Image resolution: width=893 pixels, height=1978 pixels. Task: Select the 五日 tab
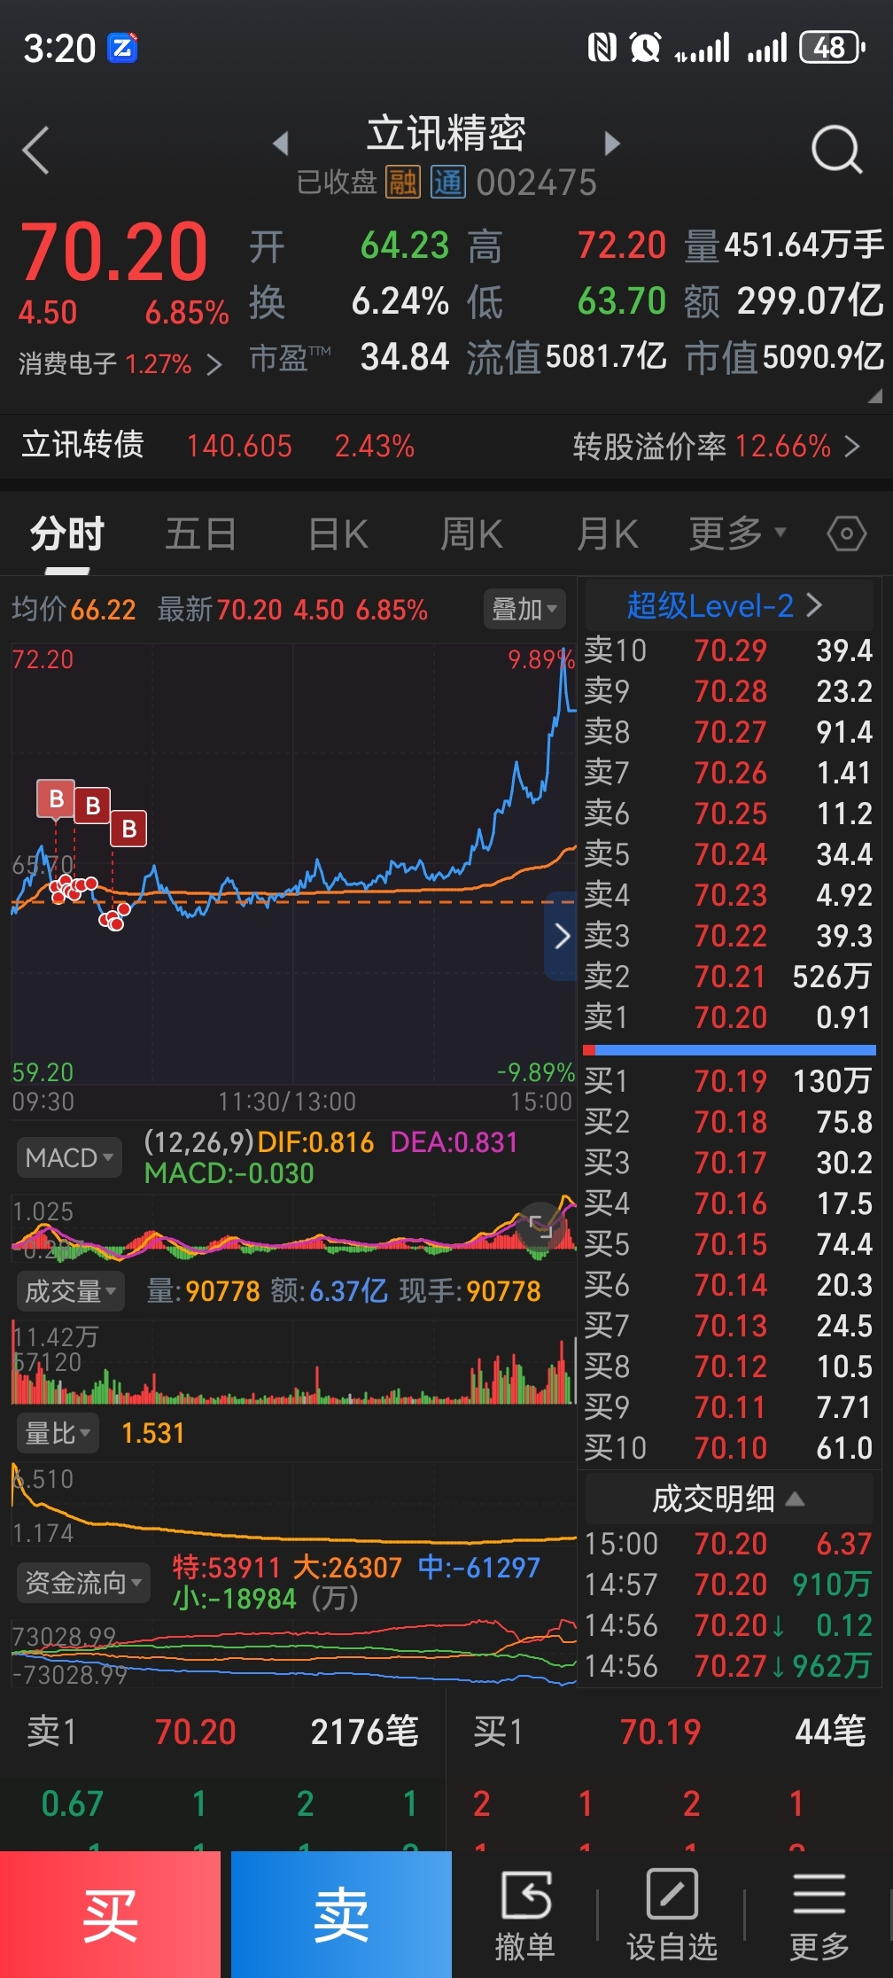click(201, 534)
